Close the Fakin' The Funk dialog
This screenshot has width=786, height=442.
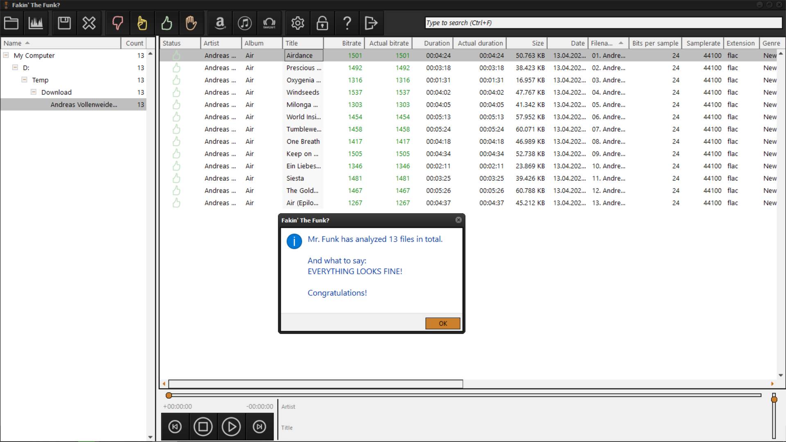click(458, 220)
